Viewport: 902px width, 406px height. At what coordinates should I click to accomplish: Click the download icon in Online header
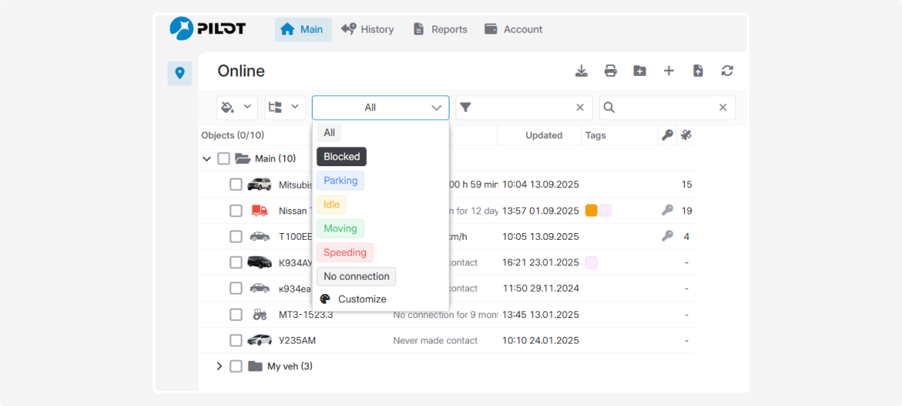[x=581, y=71]
